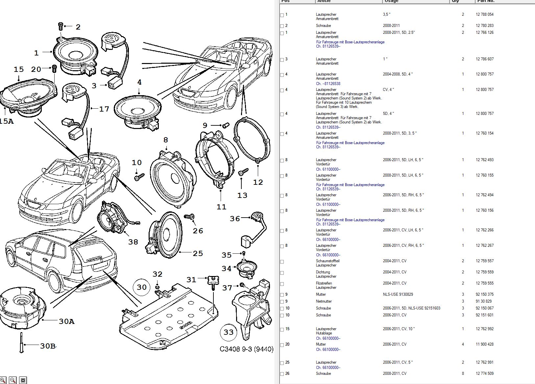Pick position label 25 in the diagram
This screenshot has width=535, height=384.
tap(198, 253)
